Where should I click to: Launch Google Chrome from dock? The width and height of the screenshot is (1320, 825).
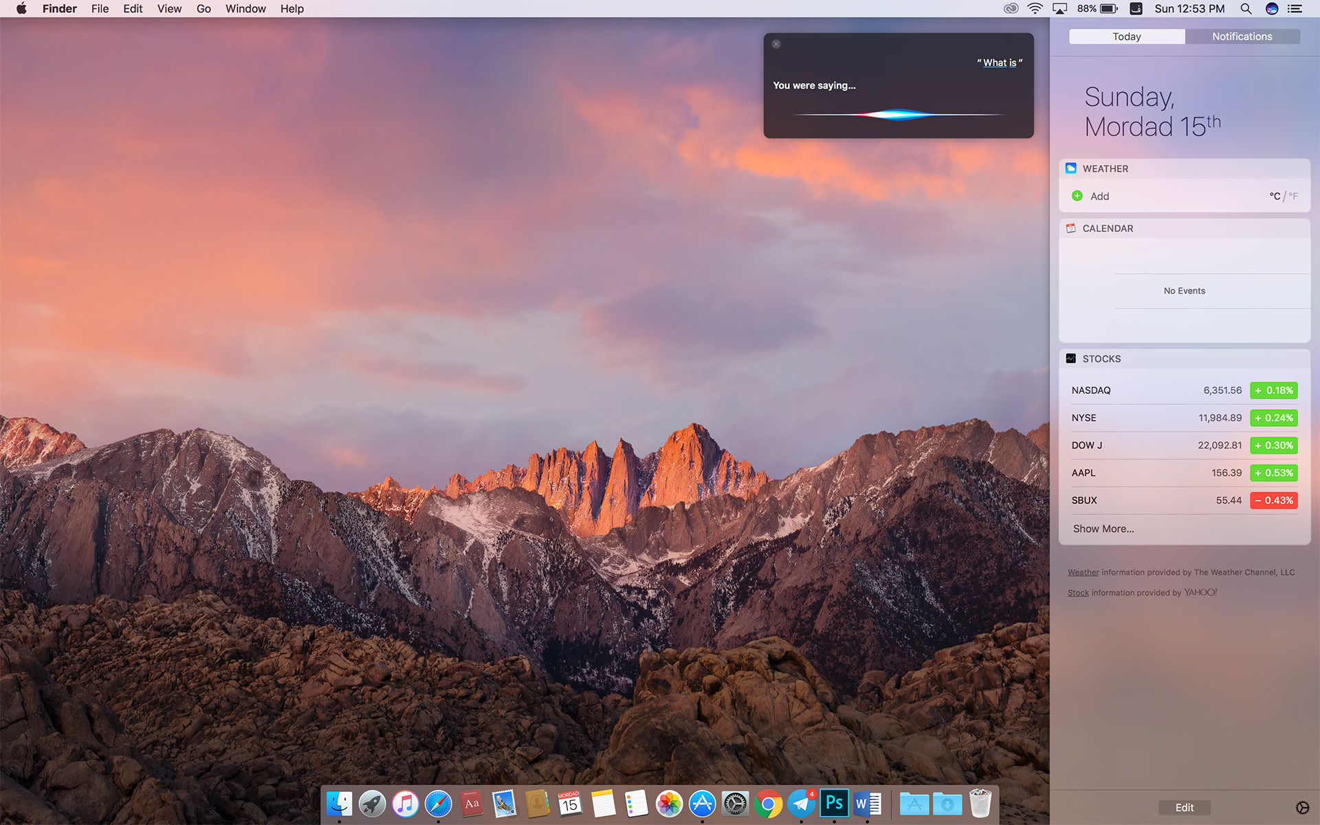pos(769,803)
